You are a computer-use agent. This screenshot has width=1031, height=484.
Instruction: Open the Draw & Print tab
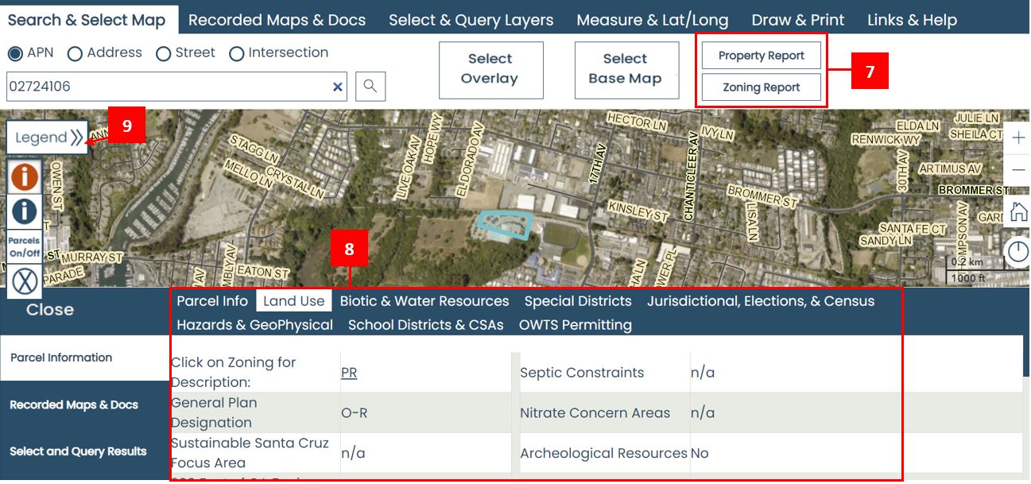[798, 20]
